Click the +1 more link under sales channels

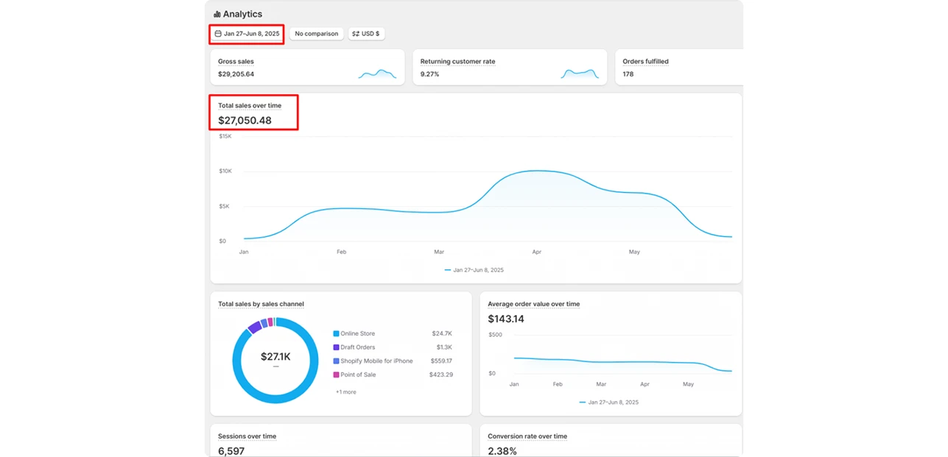click(x=346, y=392)
